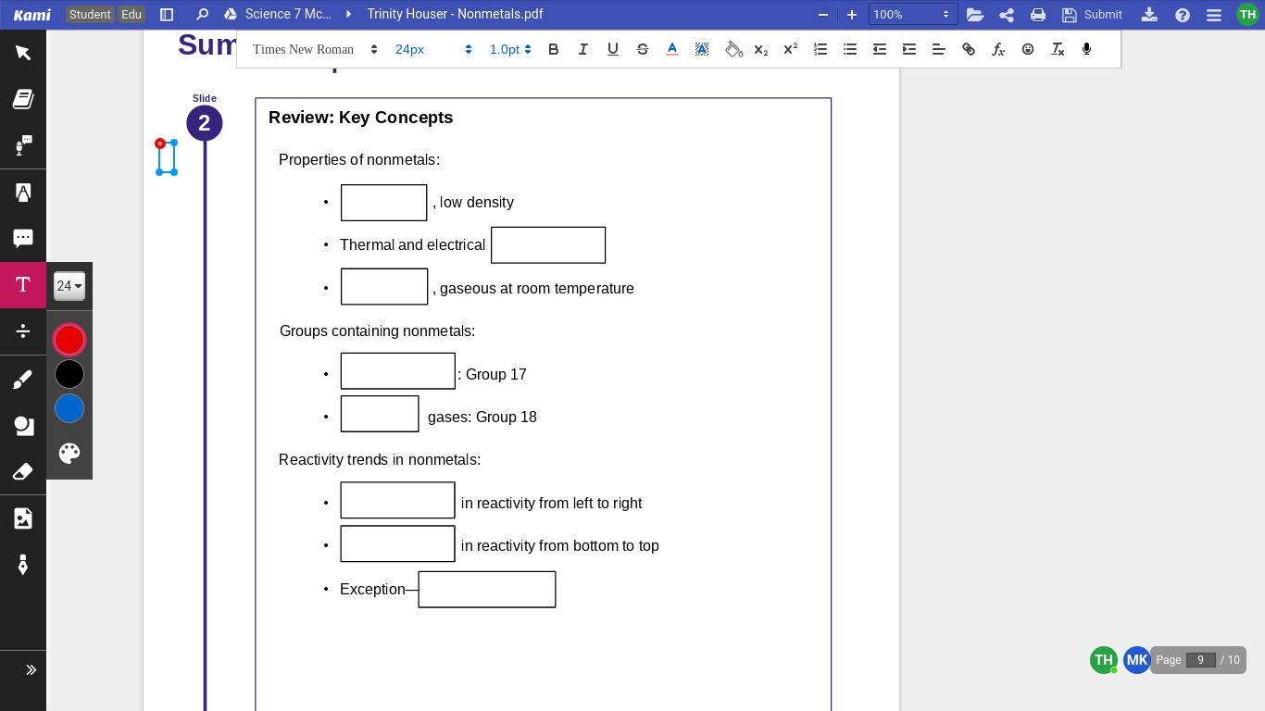Viewport: 1265px width, 711px height.
Task: Open the 1.0pt line spacing dropdown
Action: (x=510, y=49)
